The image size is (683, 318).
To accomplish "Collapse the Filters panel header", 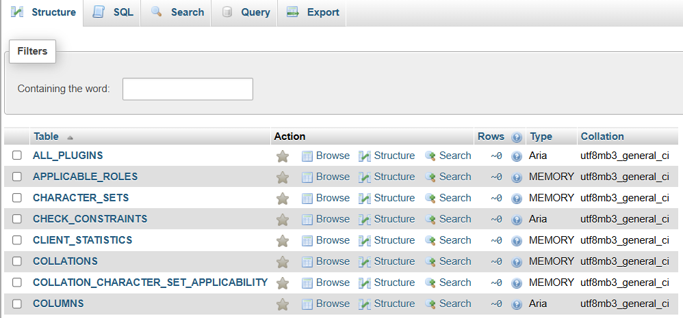I will [x=32, y=51].
